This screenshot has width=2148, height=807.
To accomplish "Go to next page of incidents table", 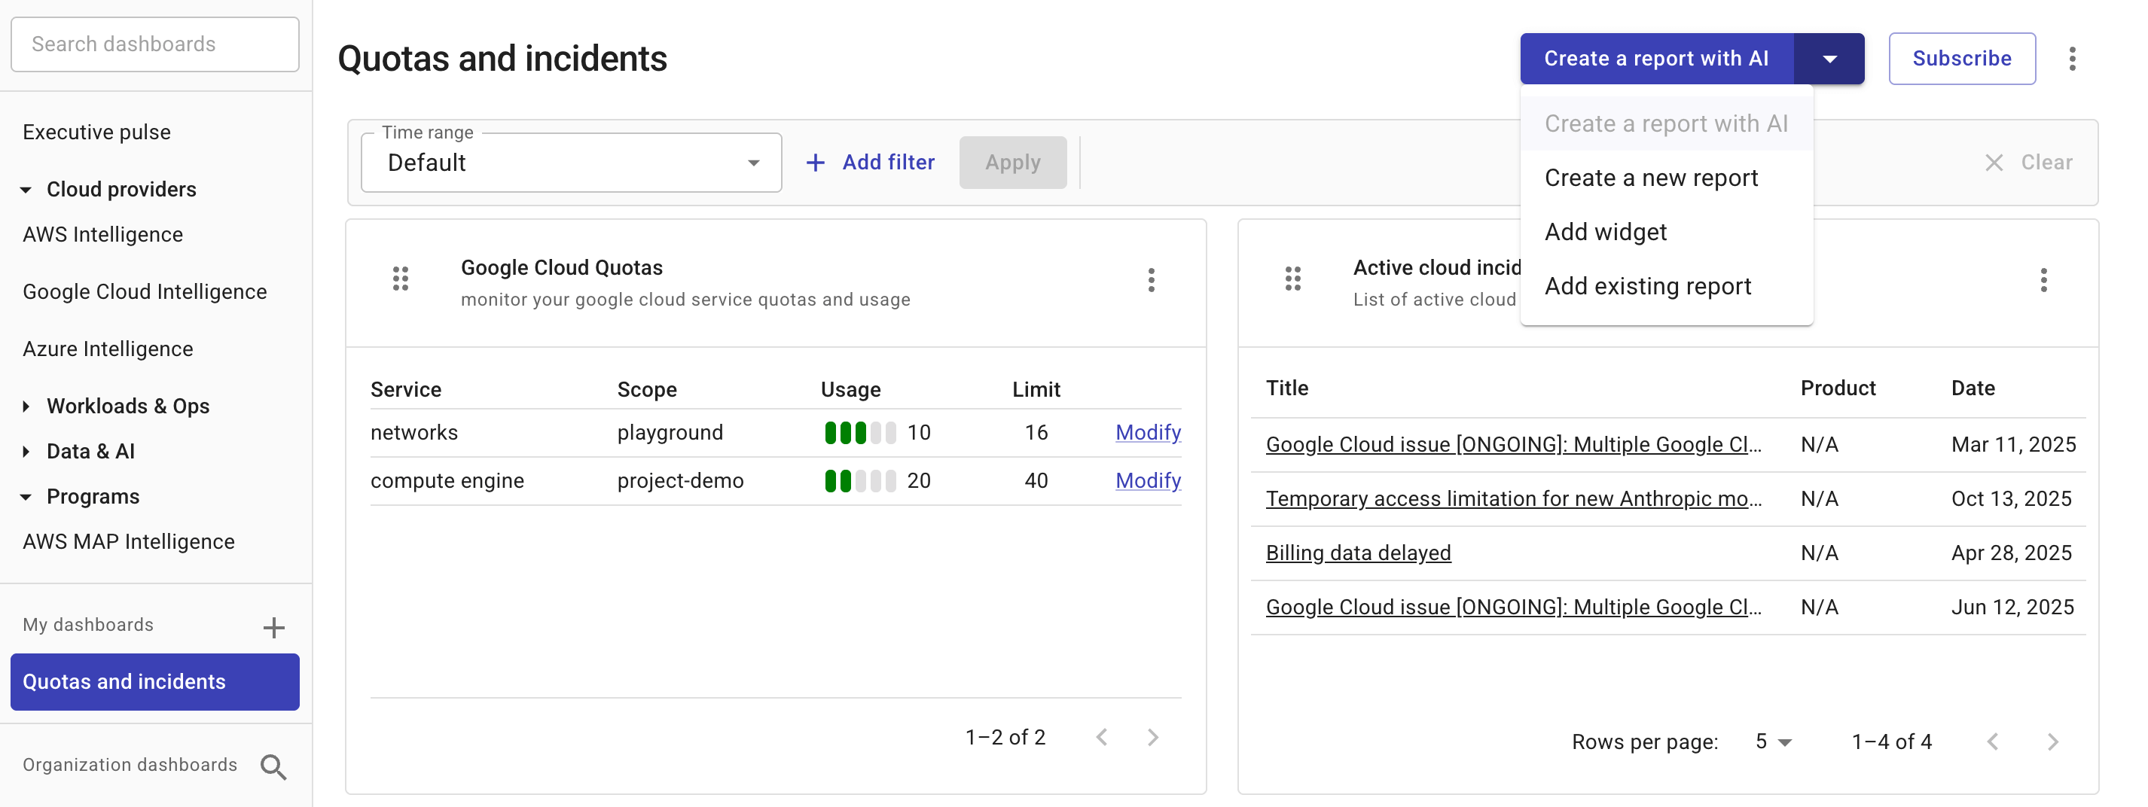I will [2052, 742].
